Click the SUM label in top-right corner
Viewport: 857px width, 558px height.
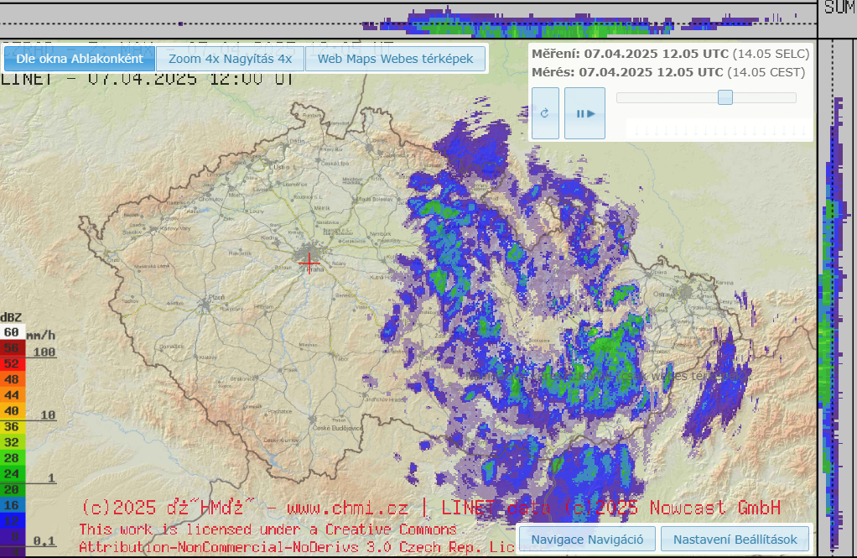pos(838,8)
